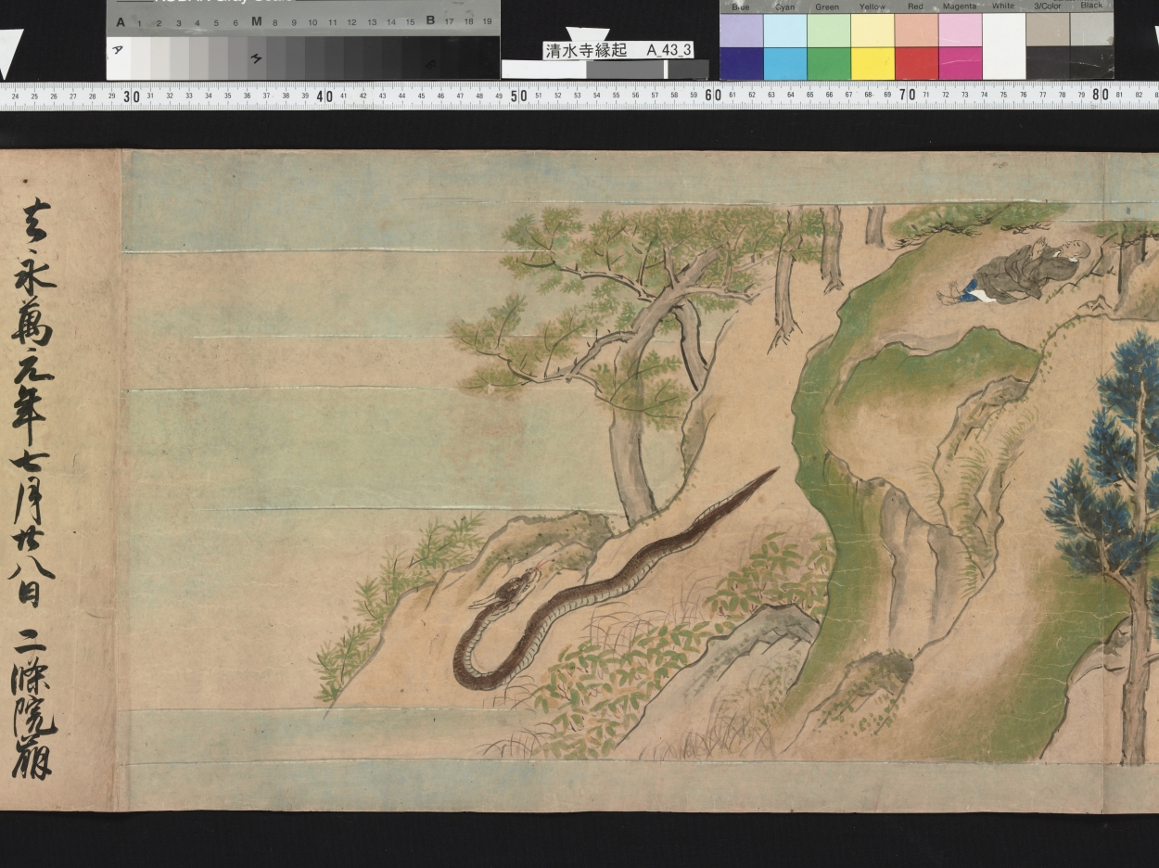
Task: Pick the pale yellow tint patch
Action: click(x=872, y=30)
